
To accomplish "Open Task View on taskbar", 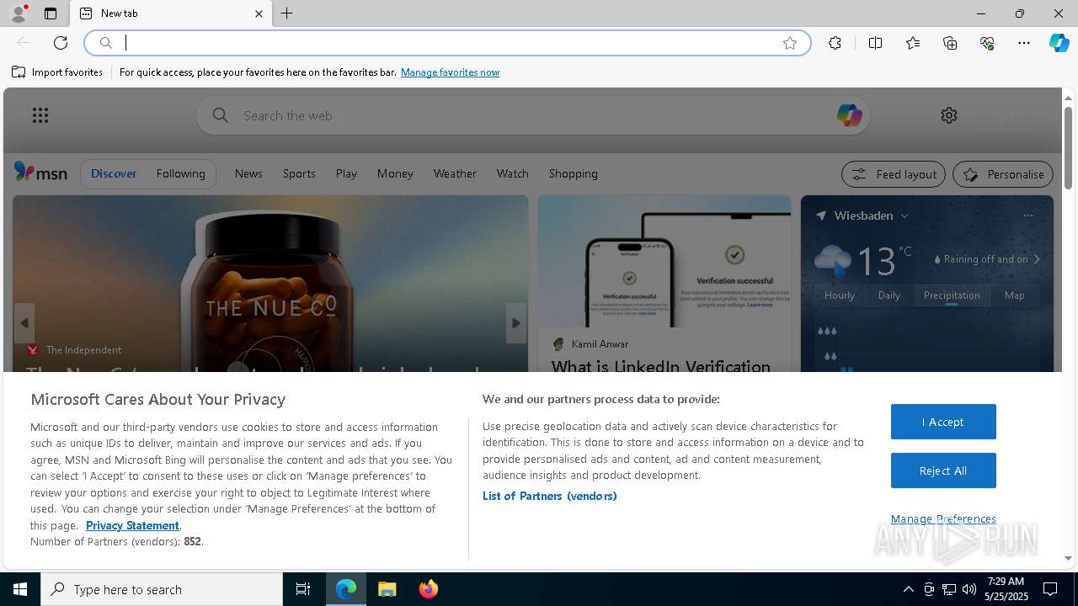I will coord(303,589).
